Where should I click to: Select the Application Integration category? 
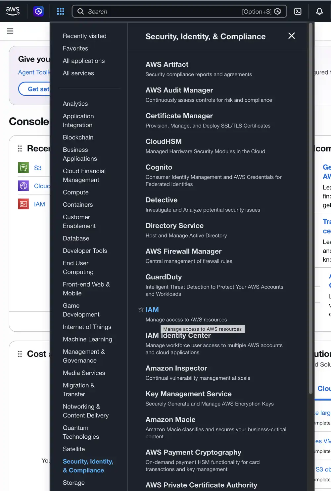[78, 121]
